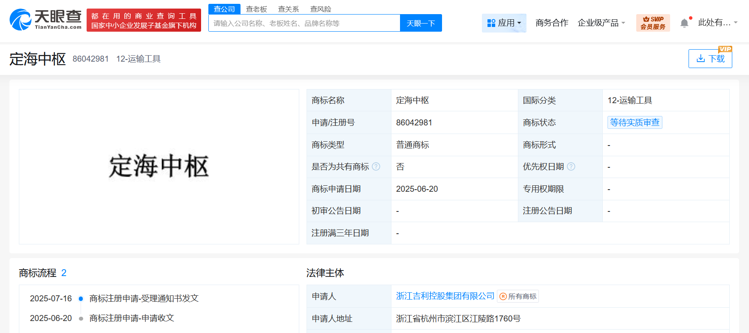Viewport: 749px width, 333px height.
Task: Select the 普通商标 type value
Action: tap(412, 145)
